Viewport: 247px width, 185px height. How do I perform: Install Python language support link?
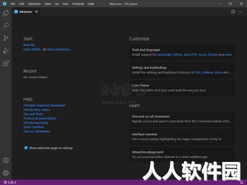click(x=177, y=55)
